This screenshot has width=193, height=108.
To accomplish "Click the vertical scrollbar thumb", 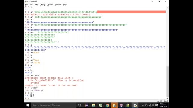I will 168,82.
